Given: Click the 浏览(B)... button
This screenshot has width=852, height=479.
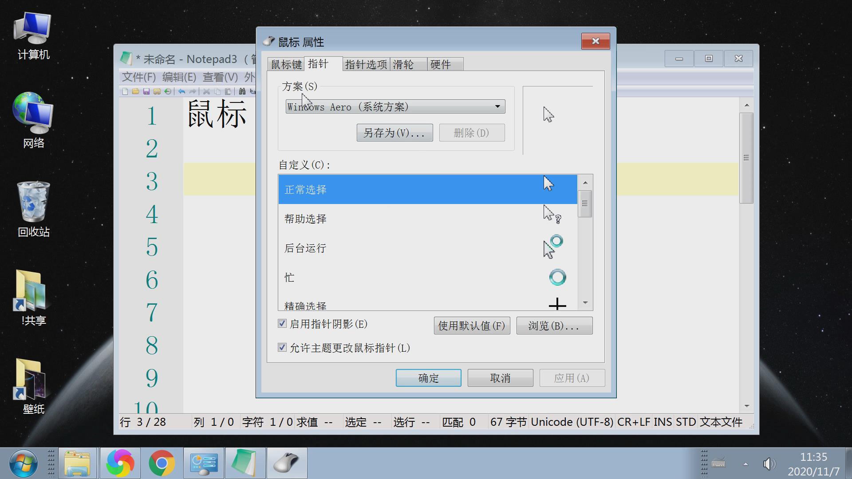Looking at the screenshot, I should point(554,326).
